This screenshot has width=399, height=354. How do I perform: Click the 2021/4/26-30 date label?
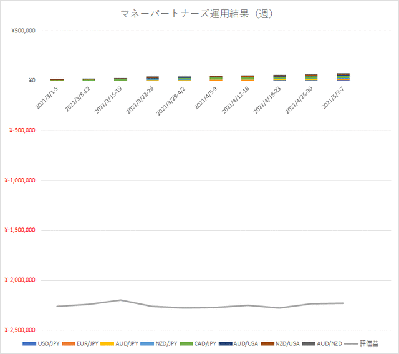point(299,100)
